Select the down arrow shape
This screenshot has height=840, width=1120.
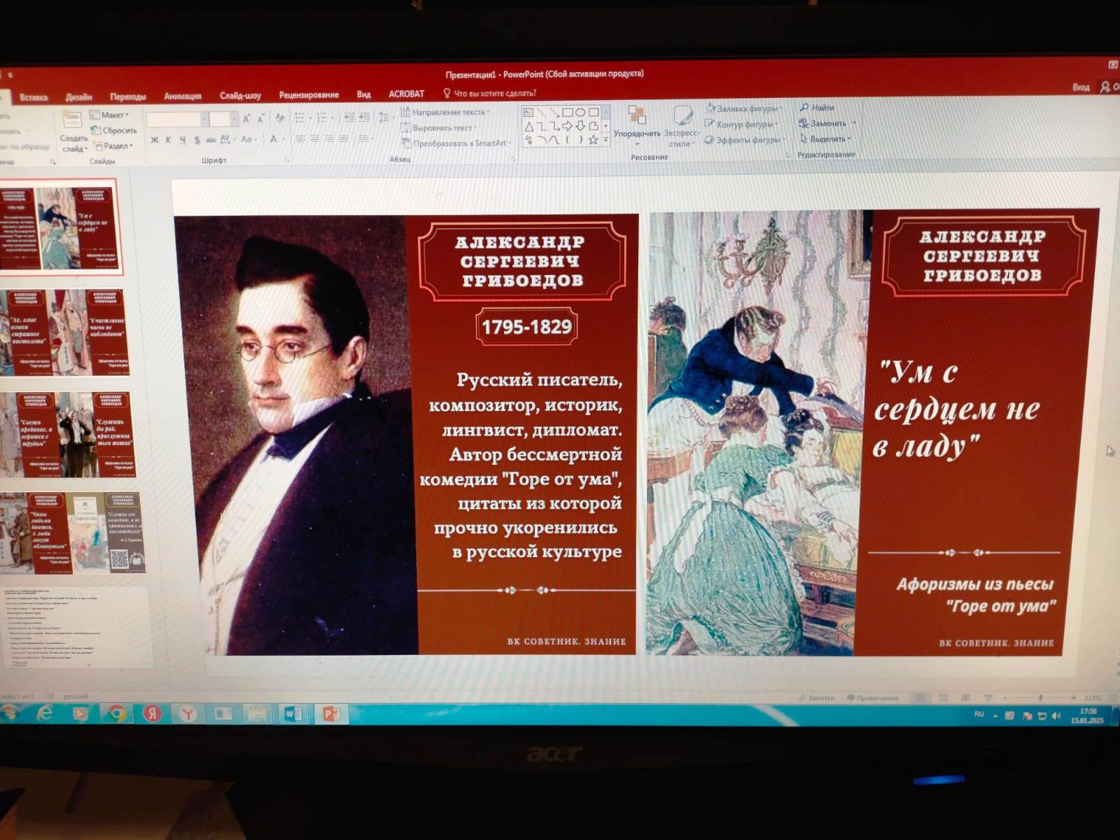[x=580, y=126]
